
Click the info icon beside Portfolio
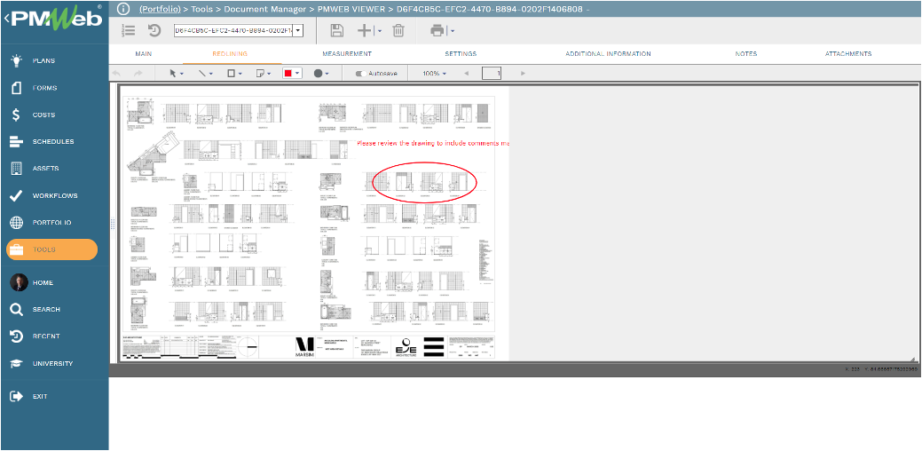click(x=122, y=9)
